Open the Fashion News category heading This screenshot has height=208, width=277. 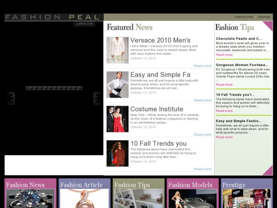(x=25, y=185)
